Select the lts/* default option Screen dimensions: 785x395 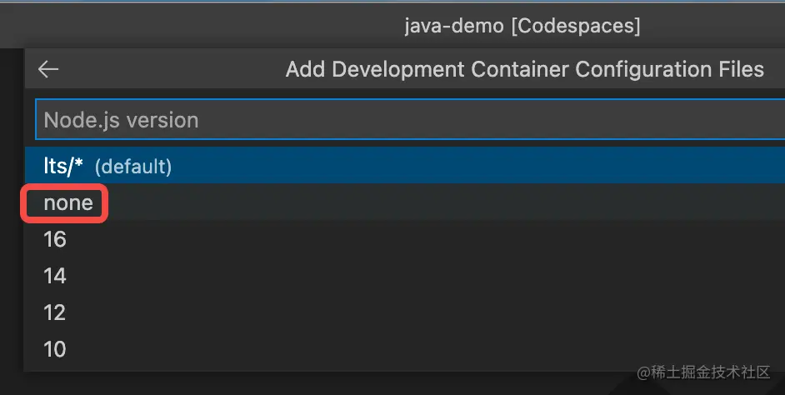[x=405, y=166]
